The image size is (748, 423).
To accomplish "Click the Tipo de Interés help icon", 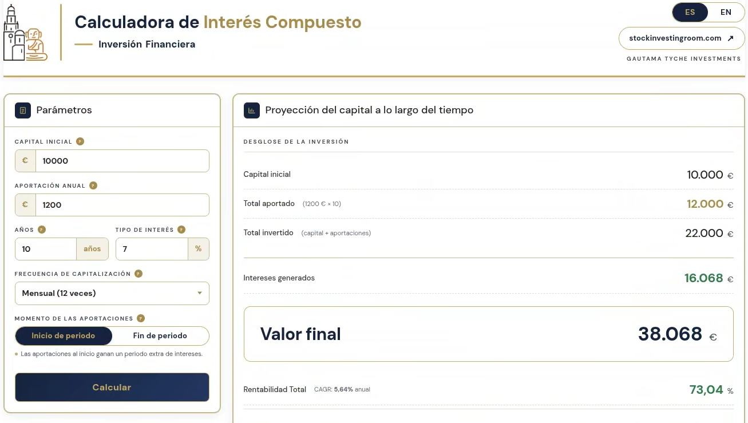I will (x=181, y=230).
